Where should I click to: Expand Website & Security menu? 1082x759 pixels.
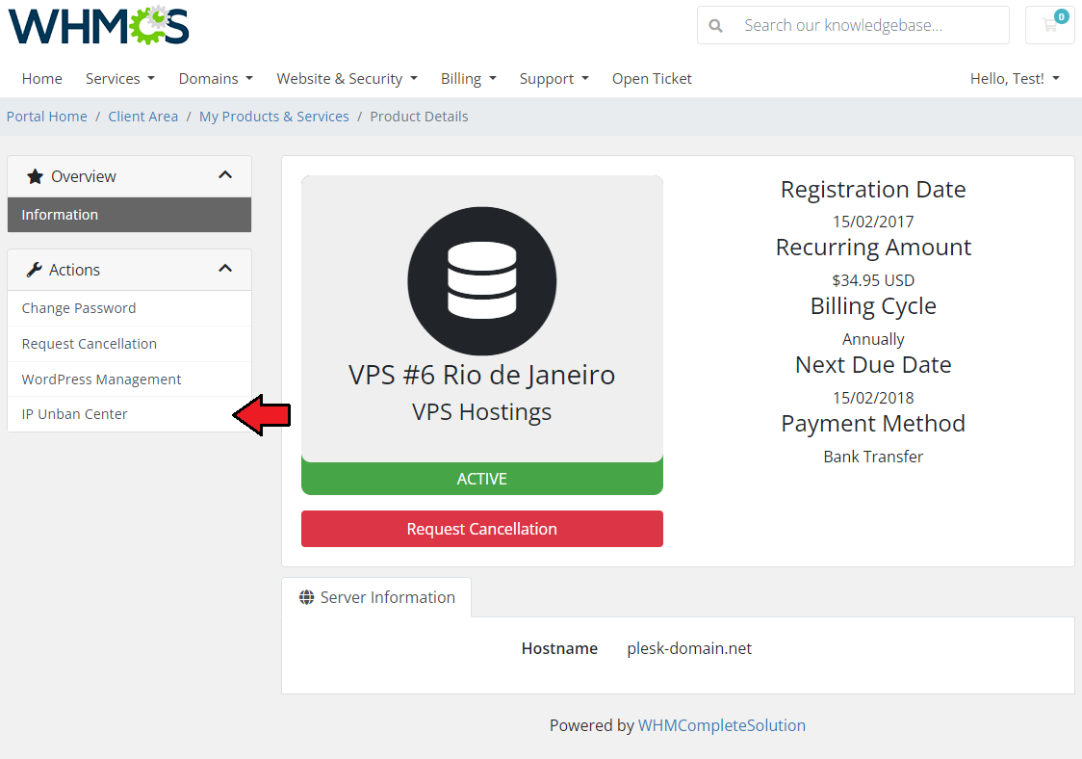tap(348, 79)
